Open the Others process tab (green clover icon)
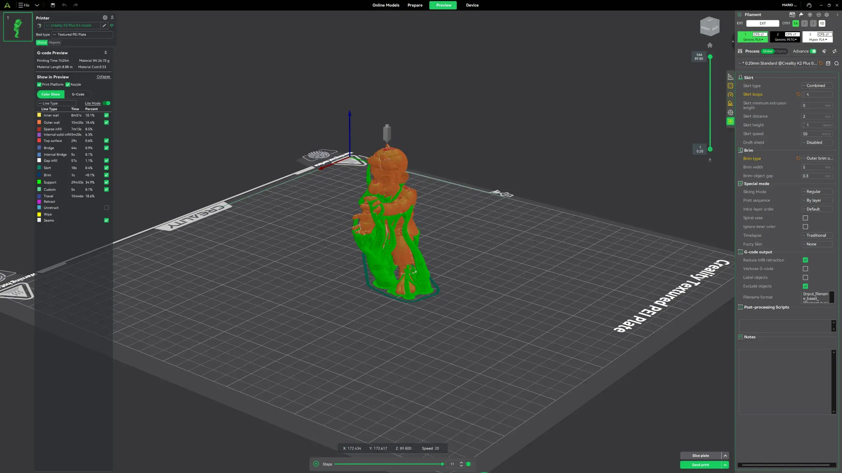Screen dimensions: 842x473 click(x=730, y=121)
